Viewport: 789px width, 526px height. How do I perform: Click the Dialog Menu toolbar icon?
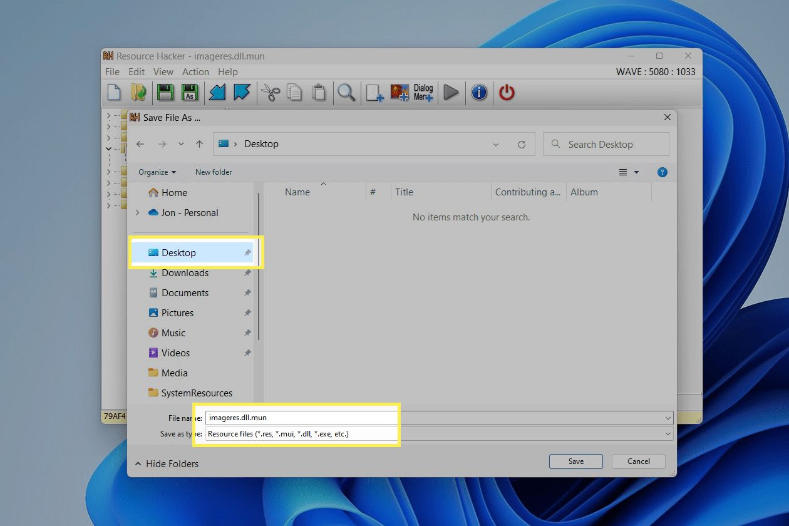[423, 93]
